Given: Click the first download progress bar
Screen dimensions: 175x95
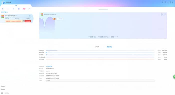Looking at the screenshot, I should tap(100, 50).
